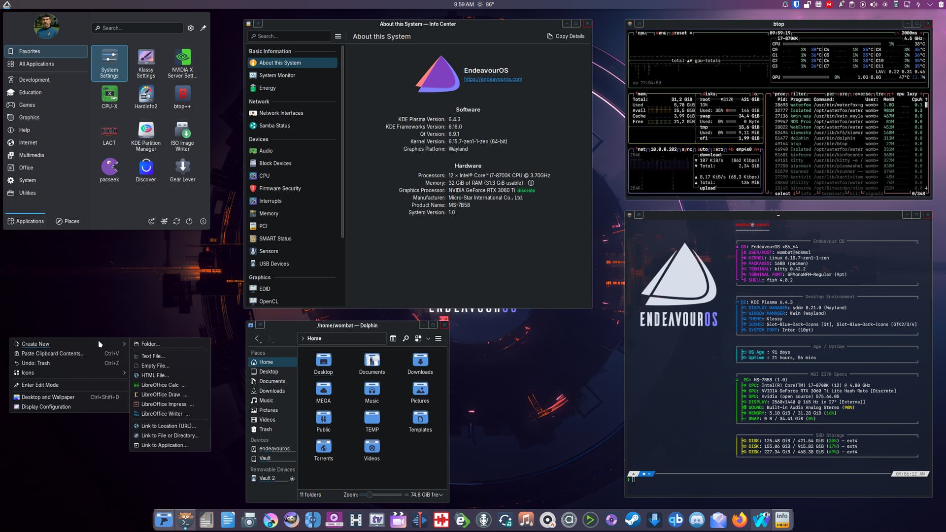Open Trash in Dolphin places panel
This screenshot has height=532, width=946.
pyautogui.click(x=272, y=430)
